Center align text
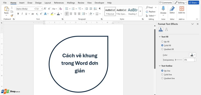The width and height of the screenshot is (201, 95). 71,14
